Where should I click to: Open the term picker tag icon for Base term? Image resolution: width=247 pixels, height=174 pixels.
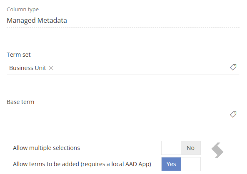pos(233,114)
